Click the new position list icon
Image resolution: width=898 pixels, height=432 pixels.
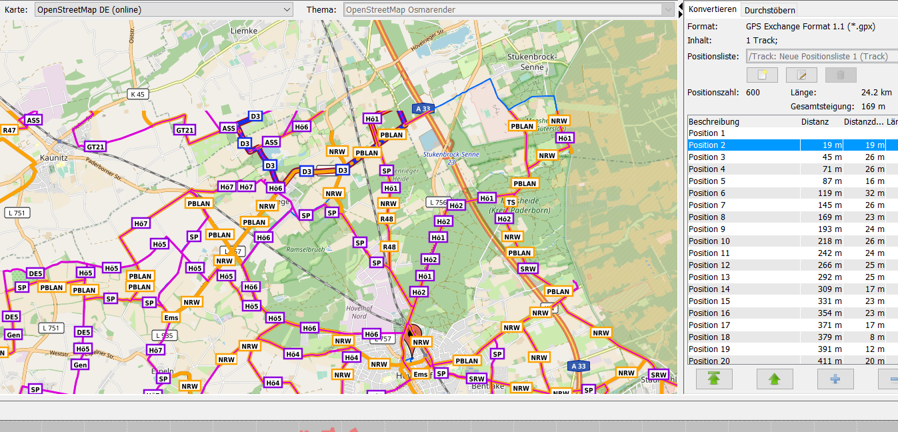coord(762,75)
